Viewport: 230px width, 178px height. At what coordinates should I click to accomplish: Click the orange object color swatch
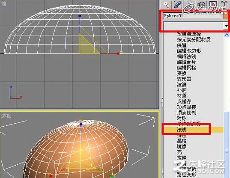[226, 16]
